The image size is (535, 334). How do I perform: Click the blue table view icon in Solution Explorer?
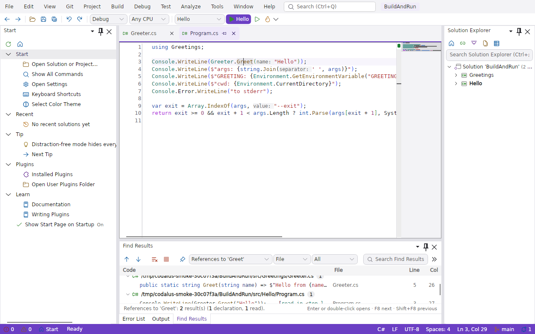[497, 43]
